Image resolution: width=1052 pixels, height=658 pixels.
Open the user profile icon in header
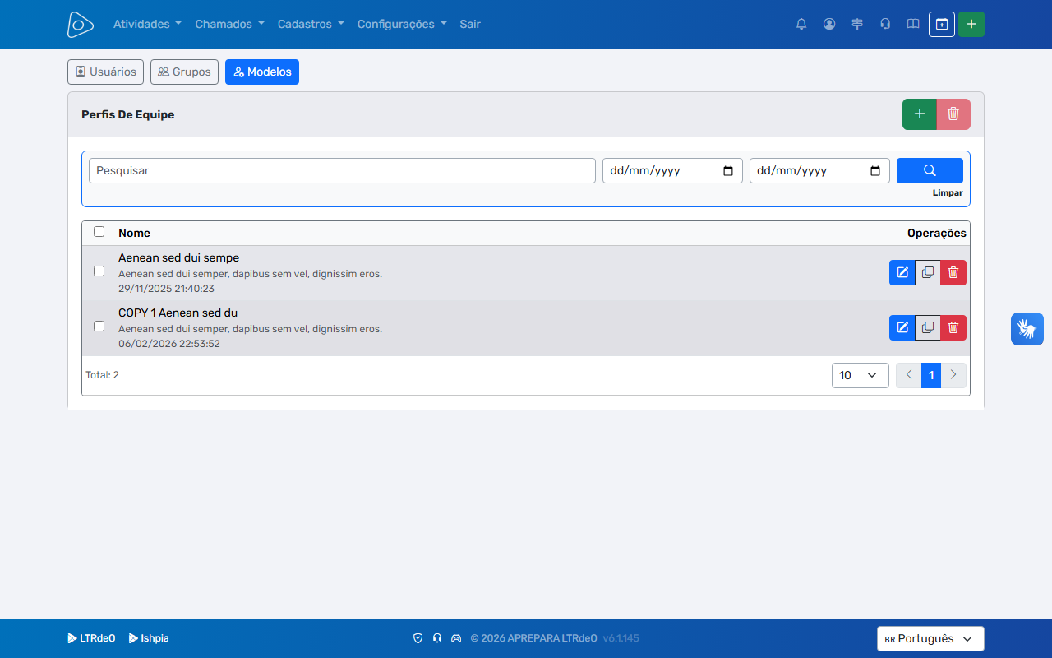click(x=829, y=24)
